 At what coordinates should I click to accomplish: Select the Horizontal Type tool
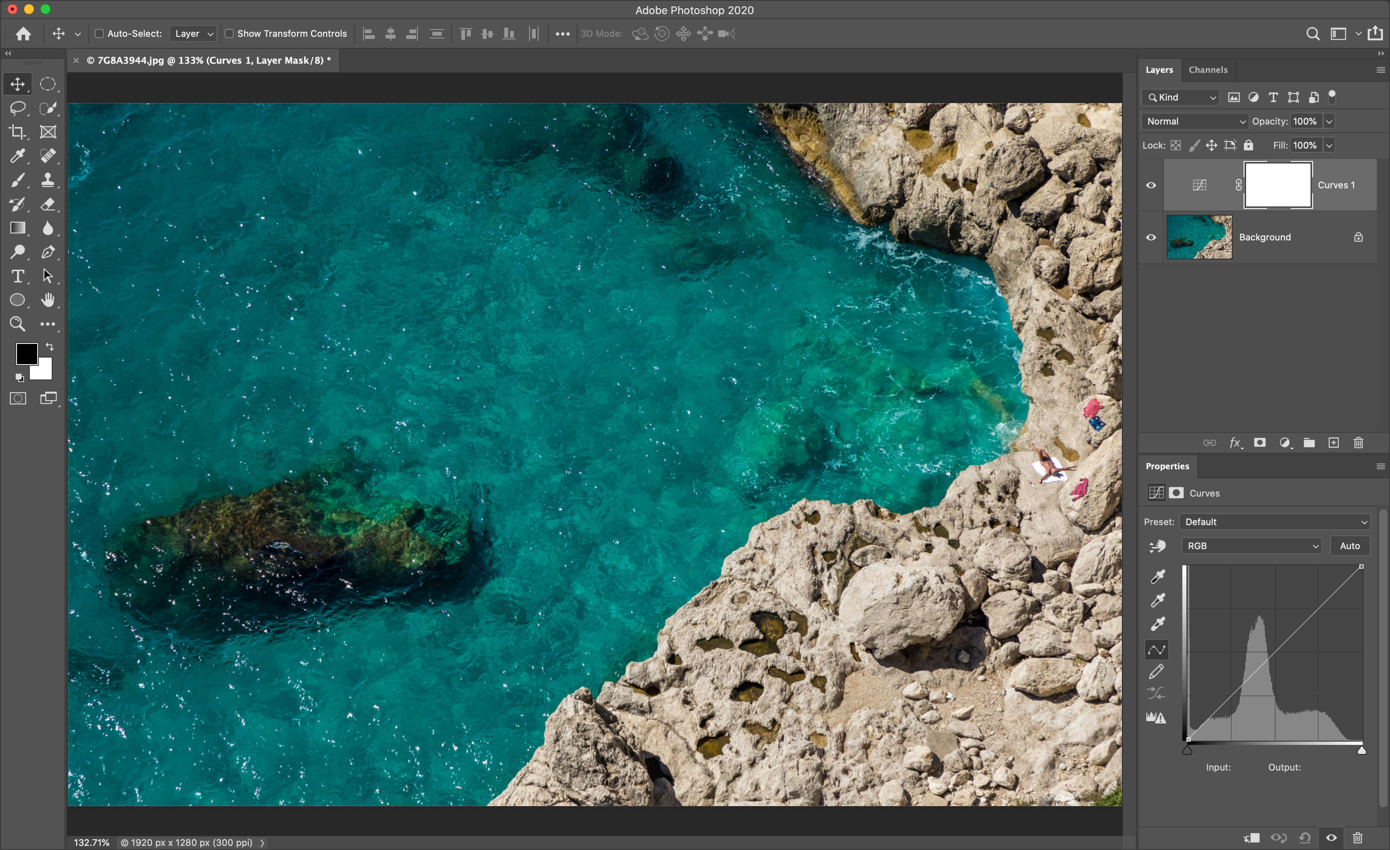pos(17,276)
